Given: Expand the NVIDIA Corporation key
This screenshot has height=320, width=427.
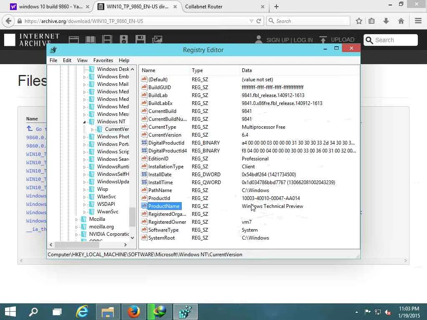Looking at the screenshot, I should [x=77, y=234].
